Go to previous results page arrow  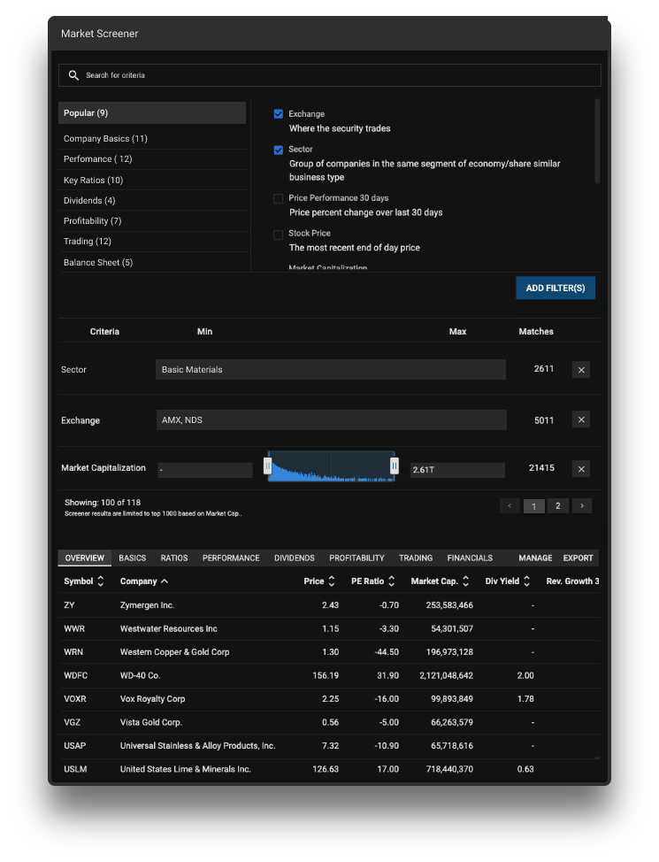(x=510, y=506)
